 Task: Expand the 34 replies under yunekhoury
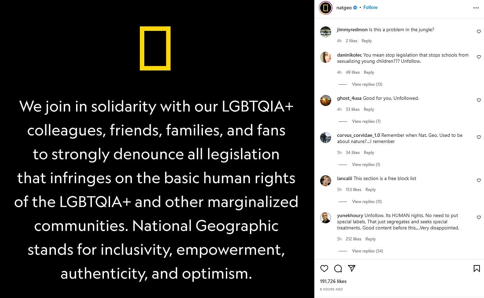pyautogui.click(x=367, y=251)
